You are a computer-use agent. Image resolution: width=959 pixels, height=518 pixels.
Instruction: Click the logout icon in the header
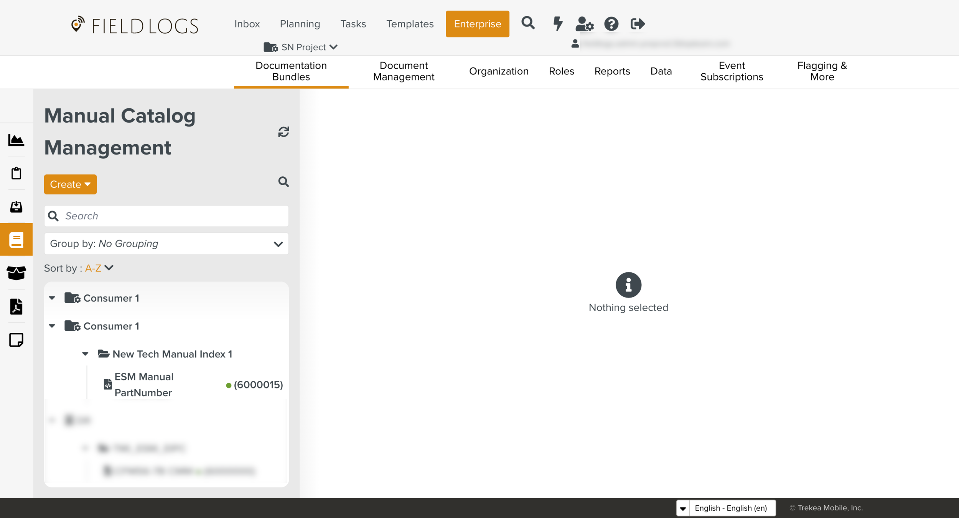pos(638,24)
